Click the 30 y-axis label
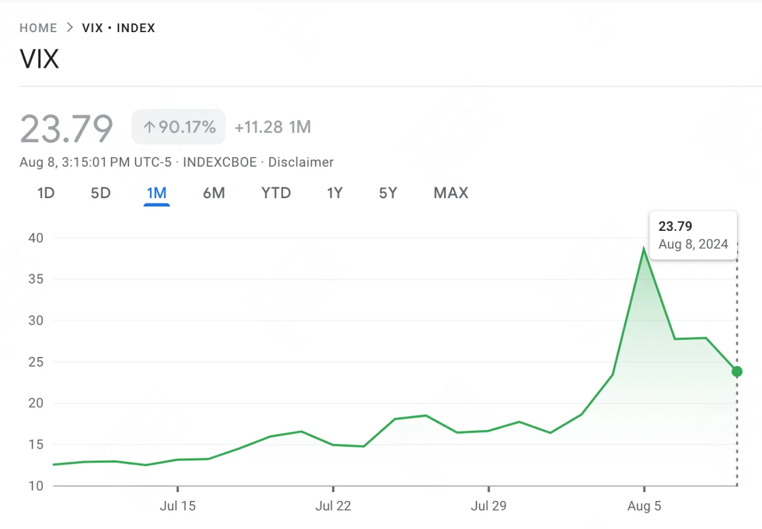762x529 pixels. click(36, 321)
